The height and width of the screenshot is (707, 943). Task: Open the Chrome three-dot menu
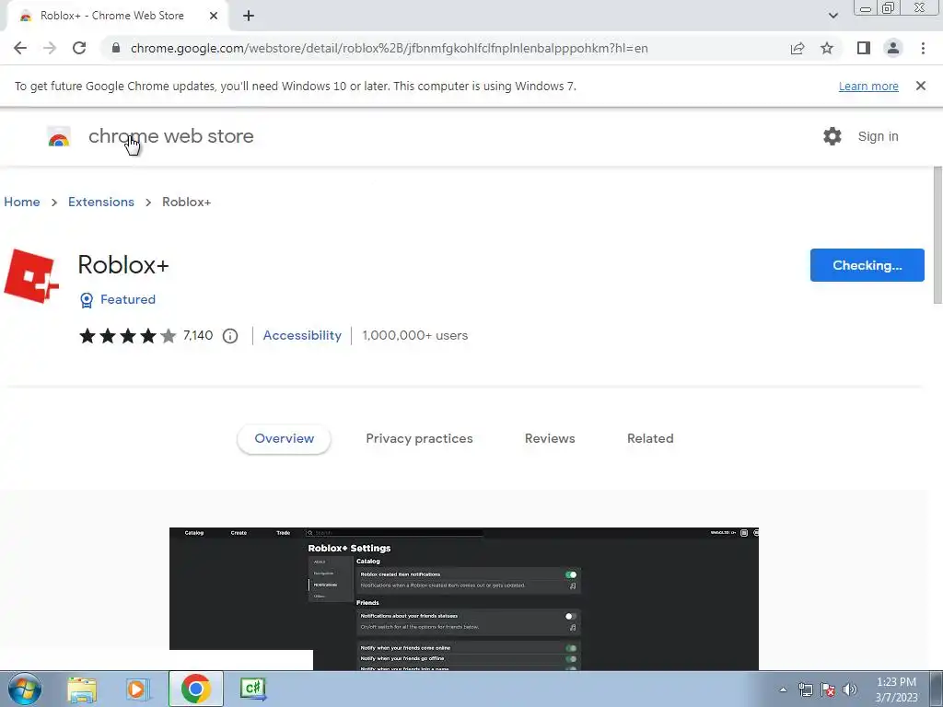pyautogui.click(x=923, y=48)
